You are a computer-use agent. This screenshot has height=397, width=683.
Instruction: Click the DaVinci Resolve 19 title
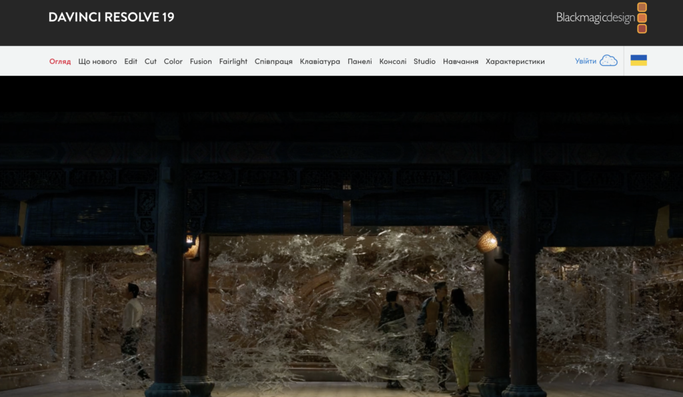111,17
